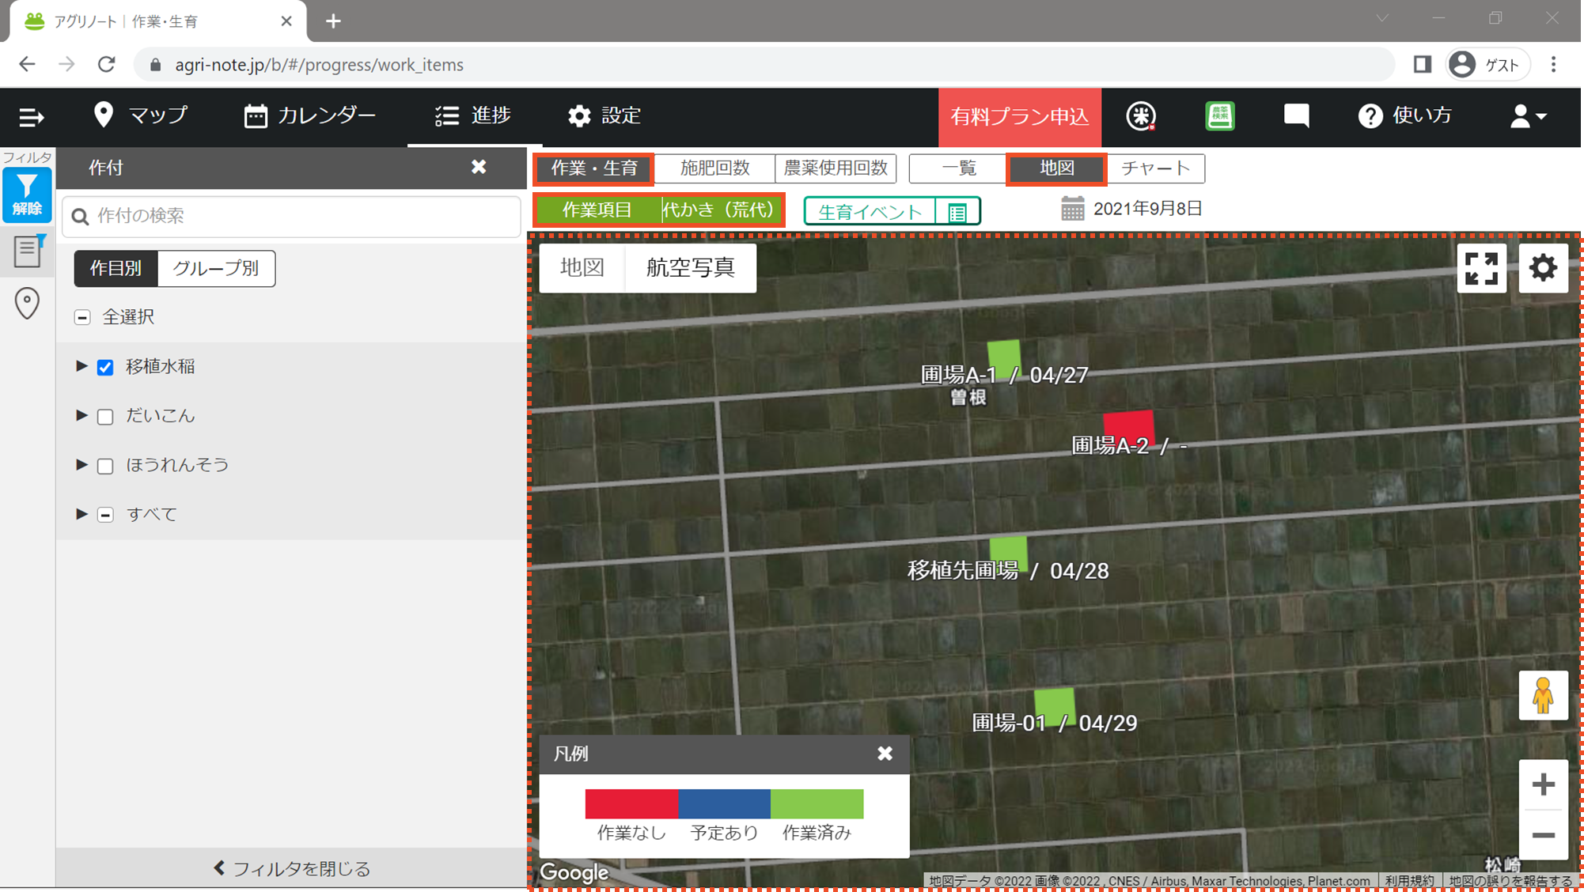Expand the 移植水稲 tree arrow
Image resolution: width=1584 pixels, height=892 pixels.
tap(81, 366)
